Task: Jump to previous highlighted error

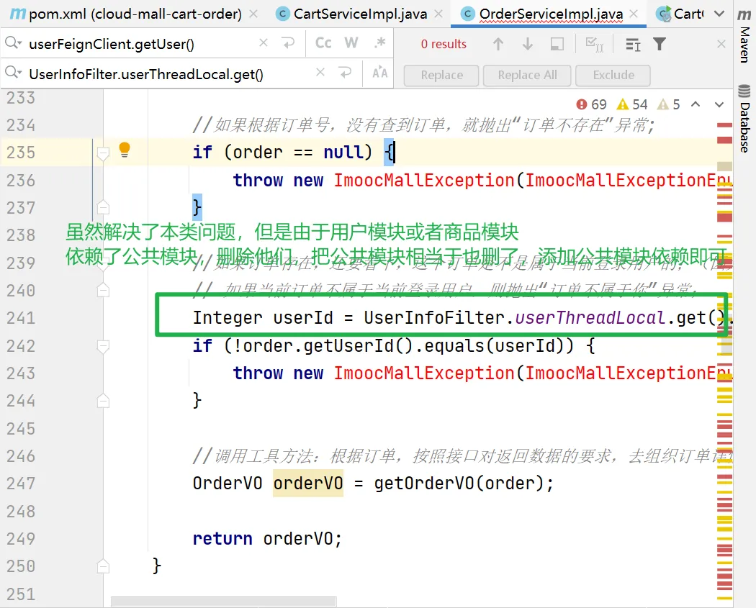Action: 696,104
